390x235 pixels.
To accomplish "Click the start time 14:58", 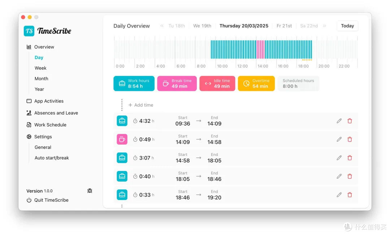I will click(x=183, y=161).
